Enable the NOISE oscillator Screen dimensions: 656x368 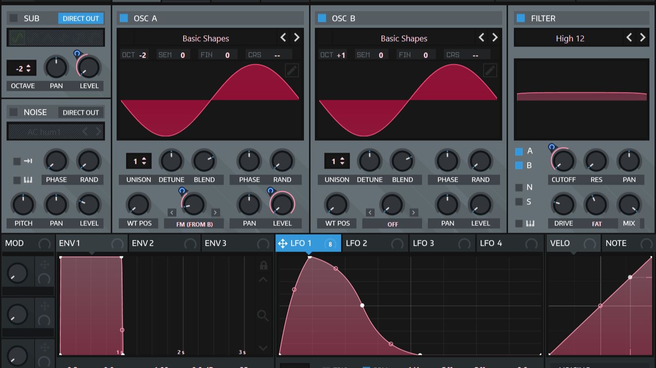tap(14, 112)
